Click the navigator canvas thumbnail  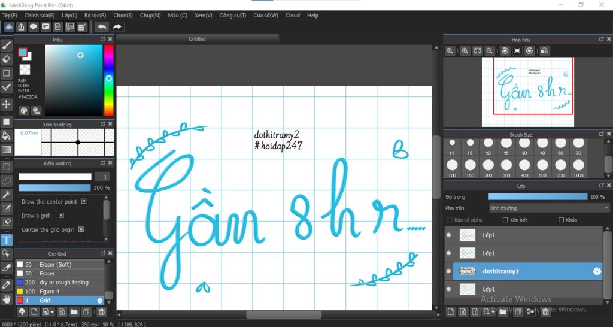[528, 92]
